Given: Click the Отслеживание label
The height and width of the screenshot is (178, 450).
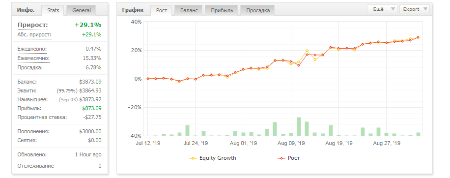Looking at the screenshot, I should [35, 166].
